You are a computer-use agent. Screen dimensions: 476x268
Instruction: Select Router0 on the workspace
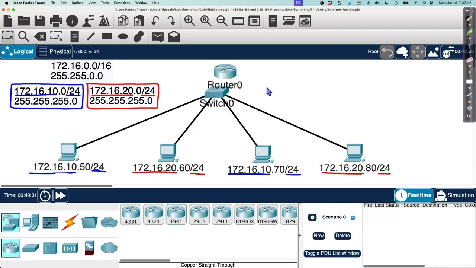[225, 72]
